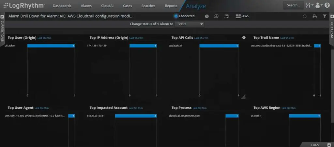Click the INSPECTOR vertical label
The height and width of the screenshot is (147, 334).
point(332,30)
